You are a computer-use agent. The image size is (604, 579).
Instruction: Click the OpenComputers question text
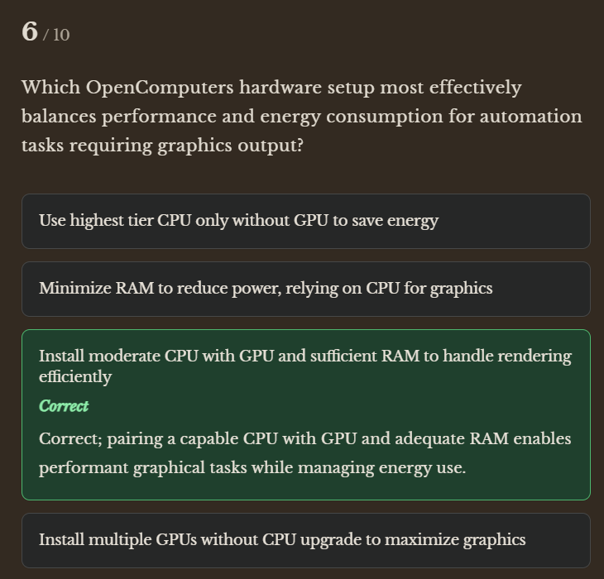(301, 116)
